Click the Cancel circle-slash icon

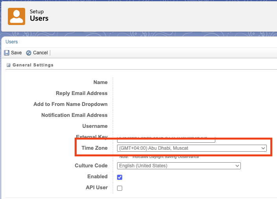point(29,53)
